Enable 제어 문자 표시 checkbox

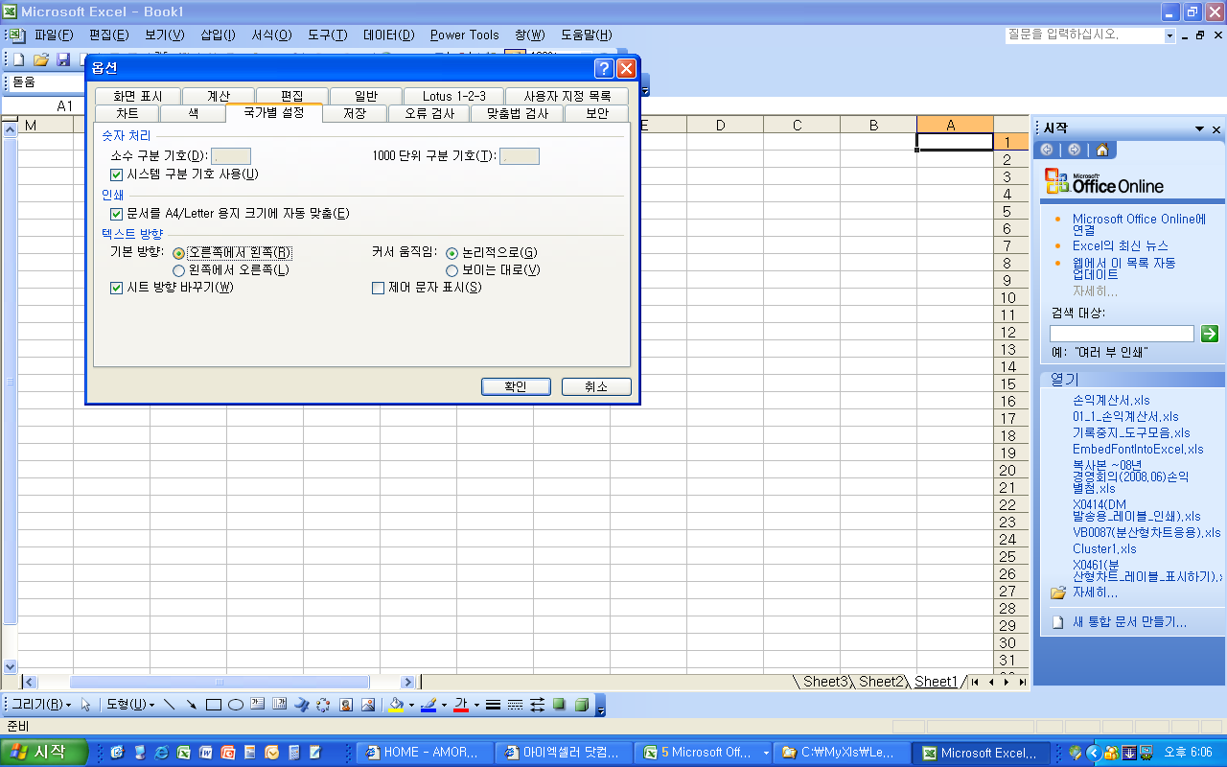378,288
